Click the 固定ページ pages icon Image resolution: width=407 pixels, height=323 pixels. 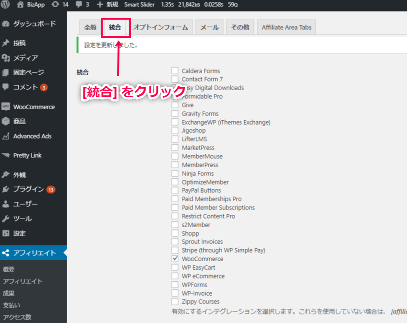pos(6,72)
